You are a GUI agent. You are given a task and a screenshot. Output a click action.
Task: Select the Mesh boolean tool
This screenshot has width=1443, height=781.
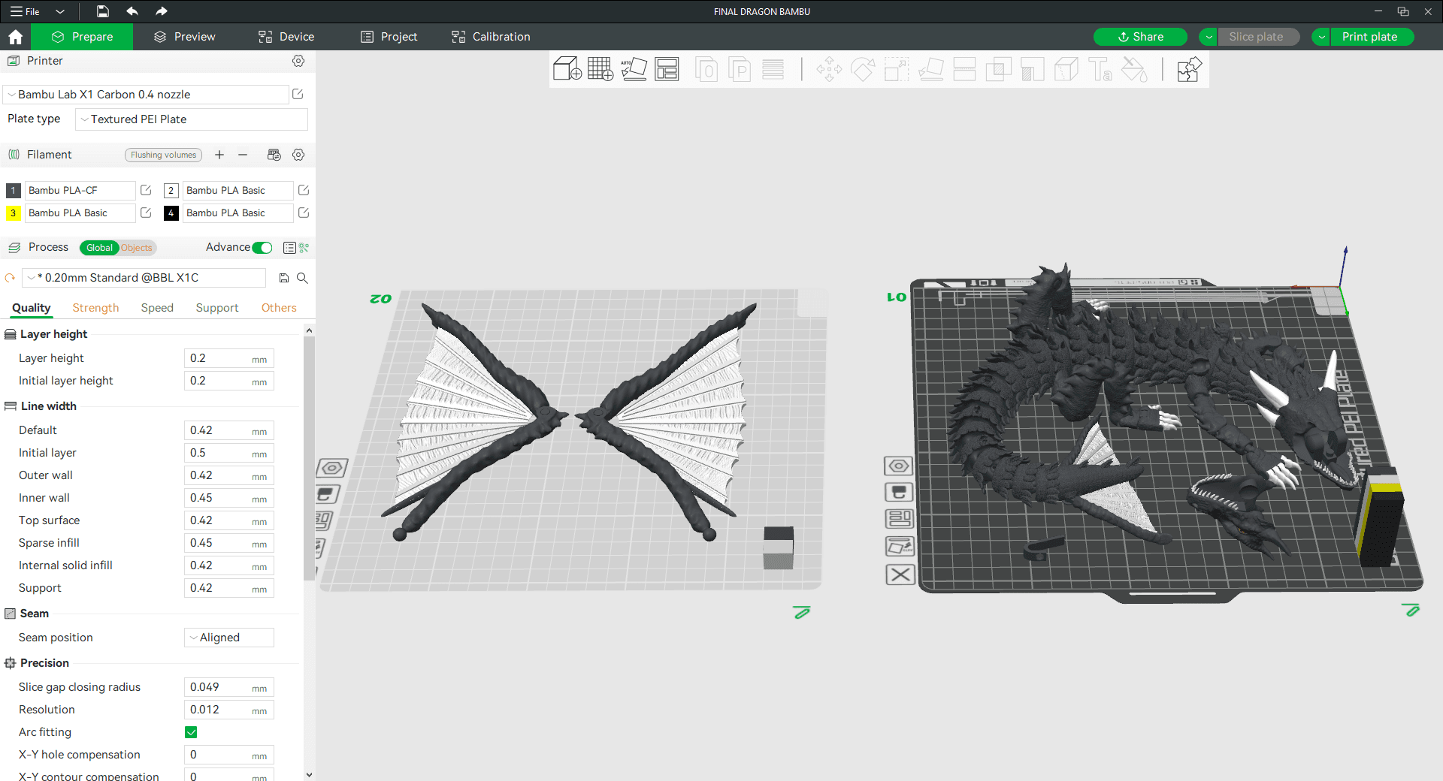point(998,69)
